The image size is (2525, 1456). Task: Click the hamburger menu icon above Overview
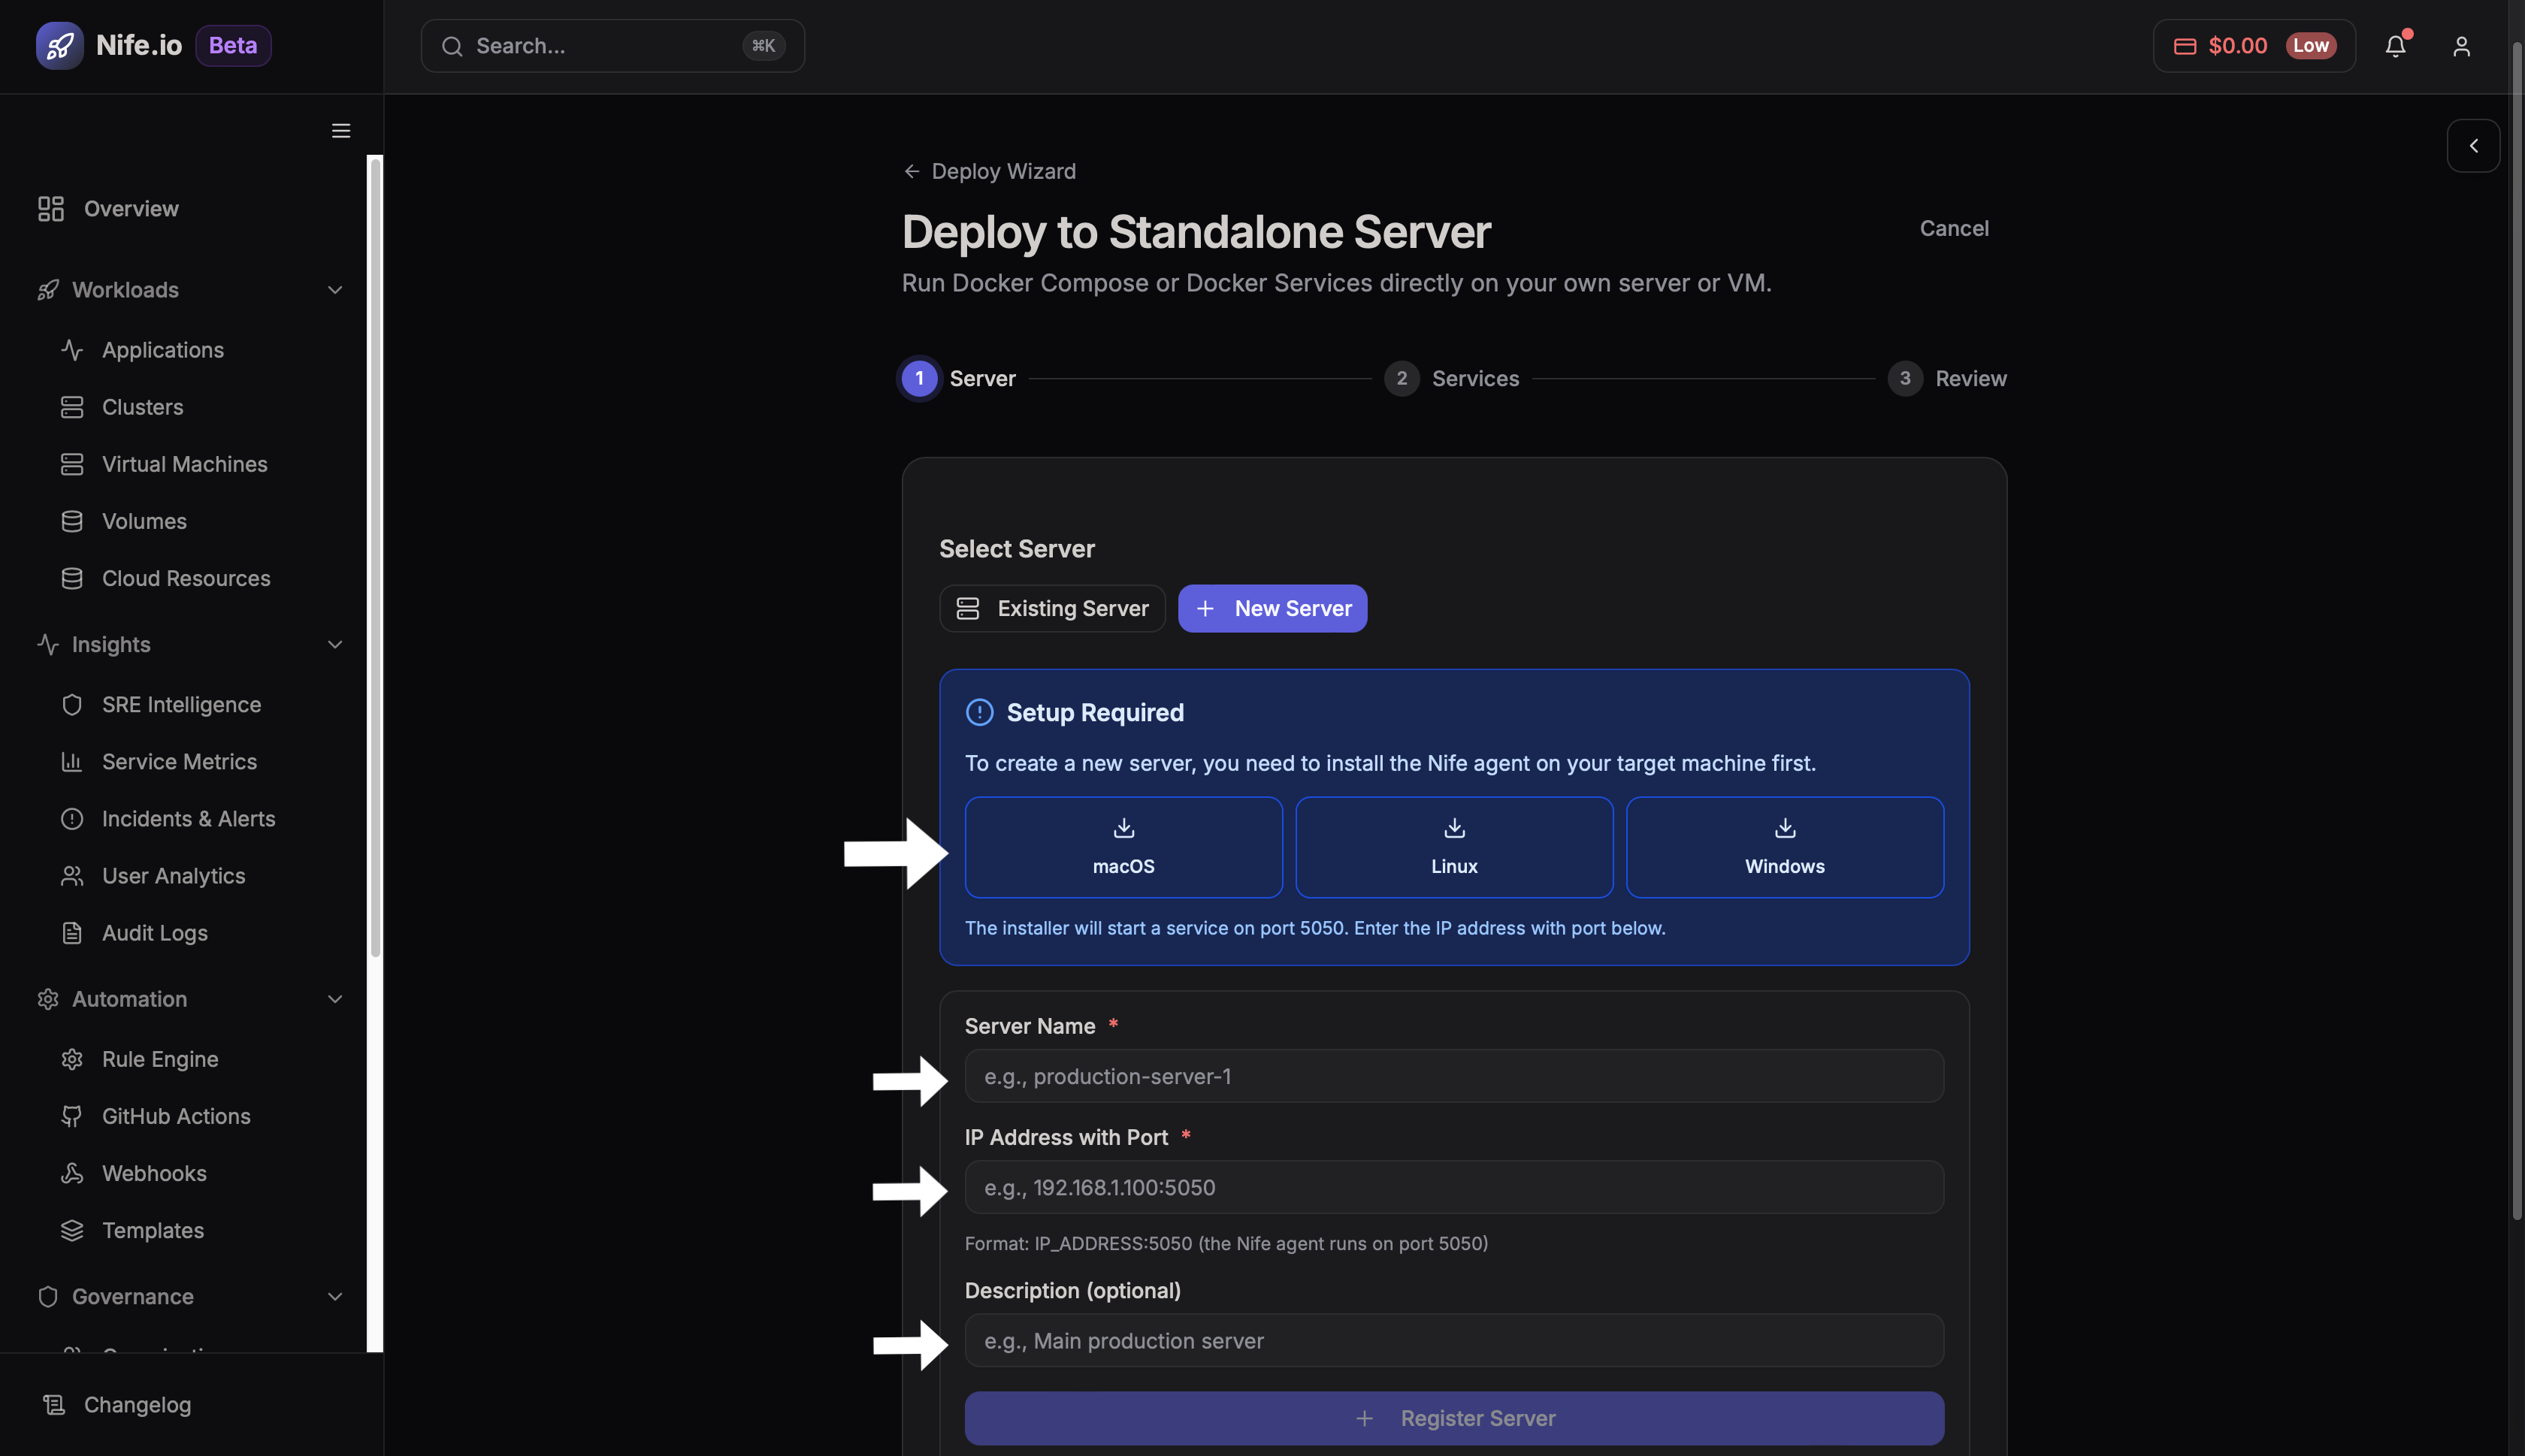pyautogui.click(x=340, y=130)
